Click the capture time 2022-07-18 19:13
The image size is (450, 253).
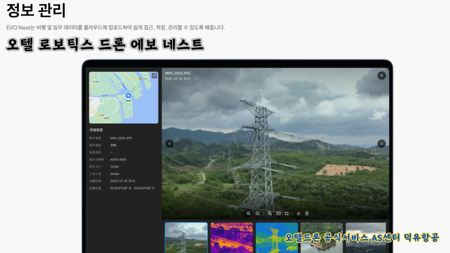[x=123, y=181]
